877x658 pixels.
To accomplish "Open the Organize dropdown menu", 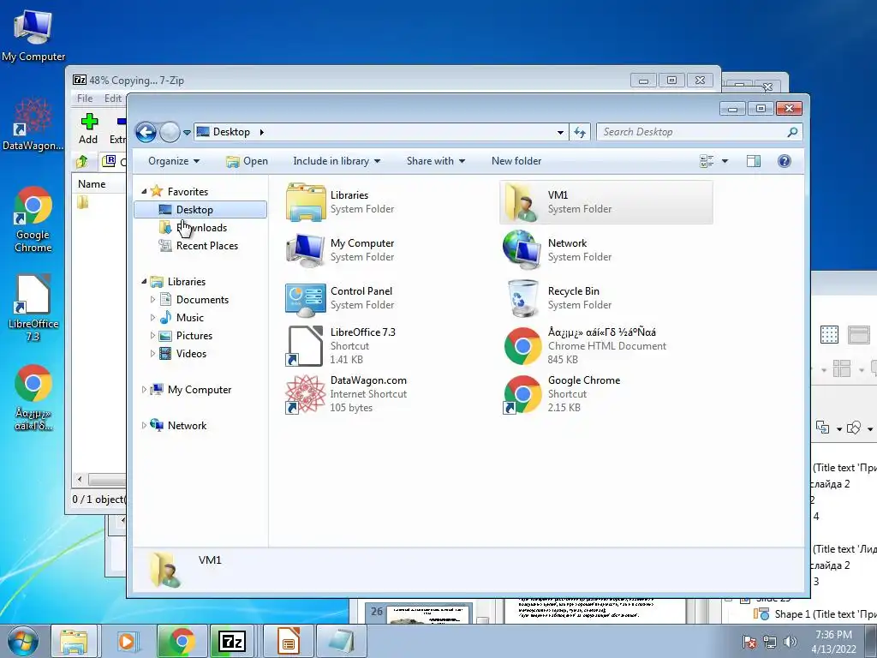I will tap(174, 161).
